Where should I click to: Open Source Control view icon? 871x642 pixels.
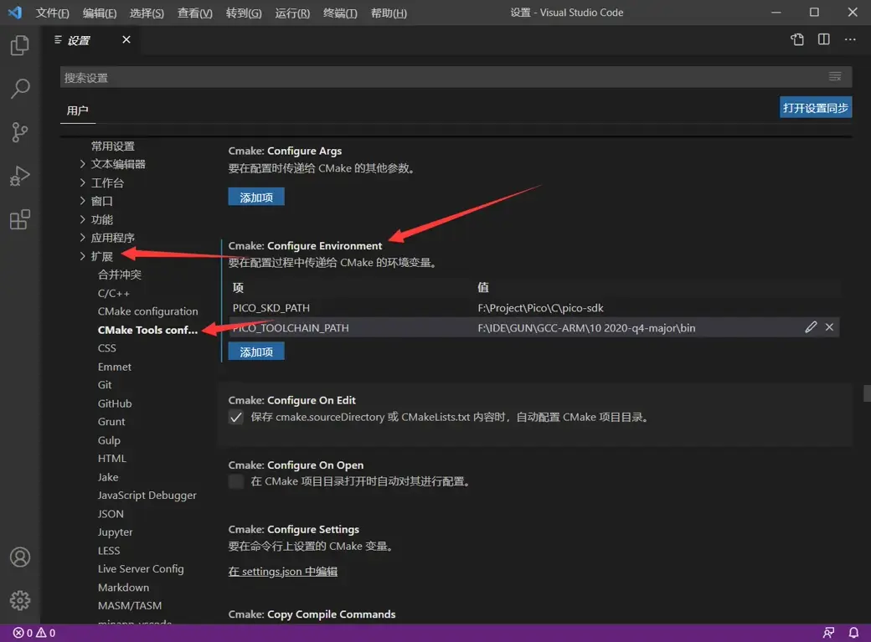(x=20, y=132)
